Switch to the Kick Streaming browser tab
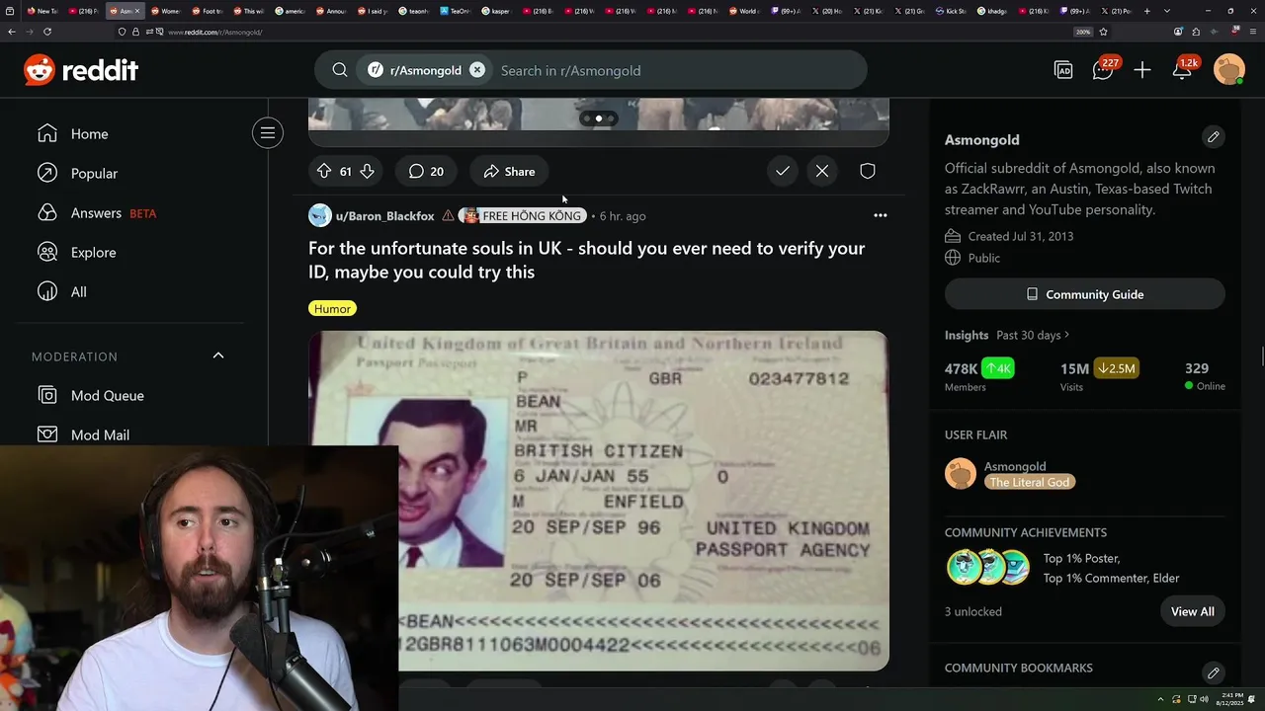Image resolution: width=1265 pixels, height=711 pixels. (953, 11)
